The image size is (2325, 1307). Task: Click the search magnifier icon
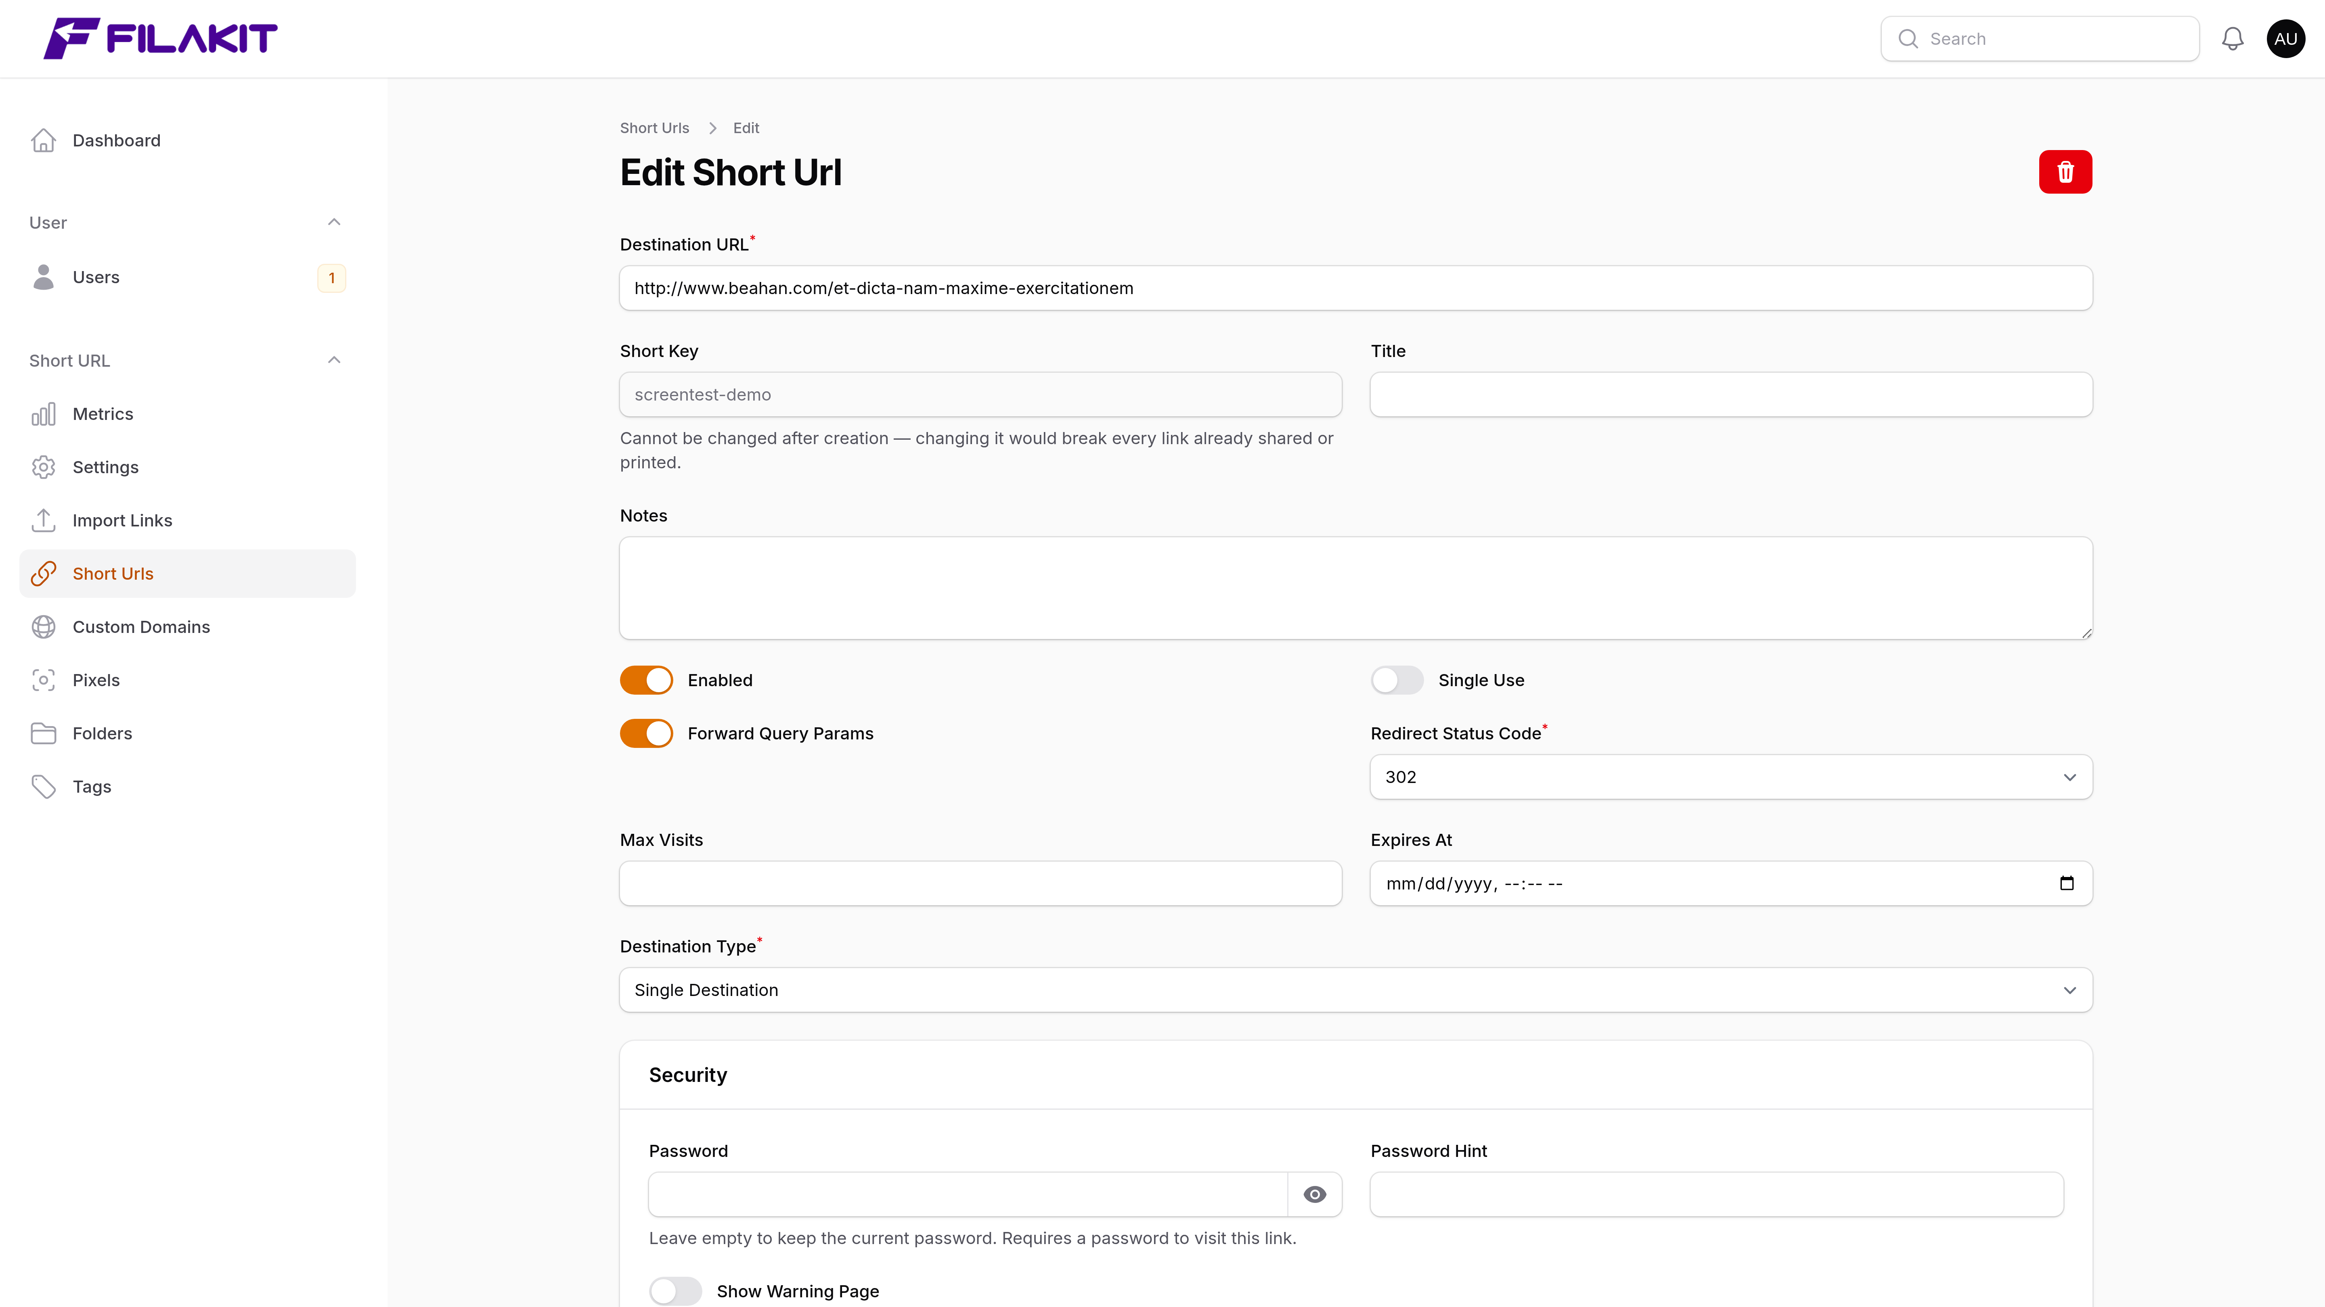[x=1908, y=39]
